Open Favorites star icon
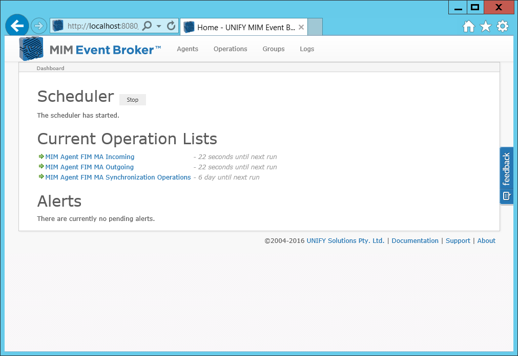This screenshot has width=518, height=356. [x=486, y=27]
